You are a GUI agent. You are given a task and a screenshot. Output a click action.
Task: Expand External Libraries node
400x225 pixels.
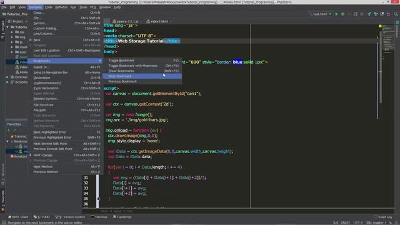point(7,77)
